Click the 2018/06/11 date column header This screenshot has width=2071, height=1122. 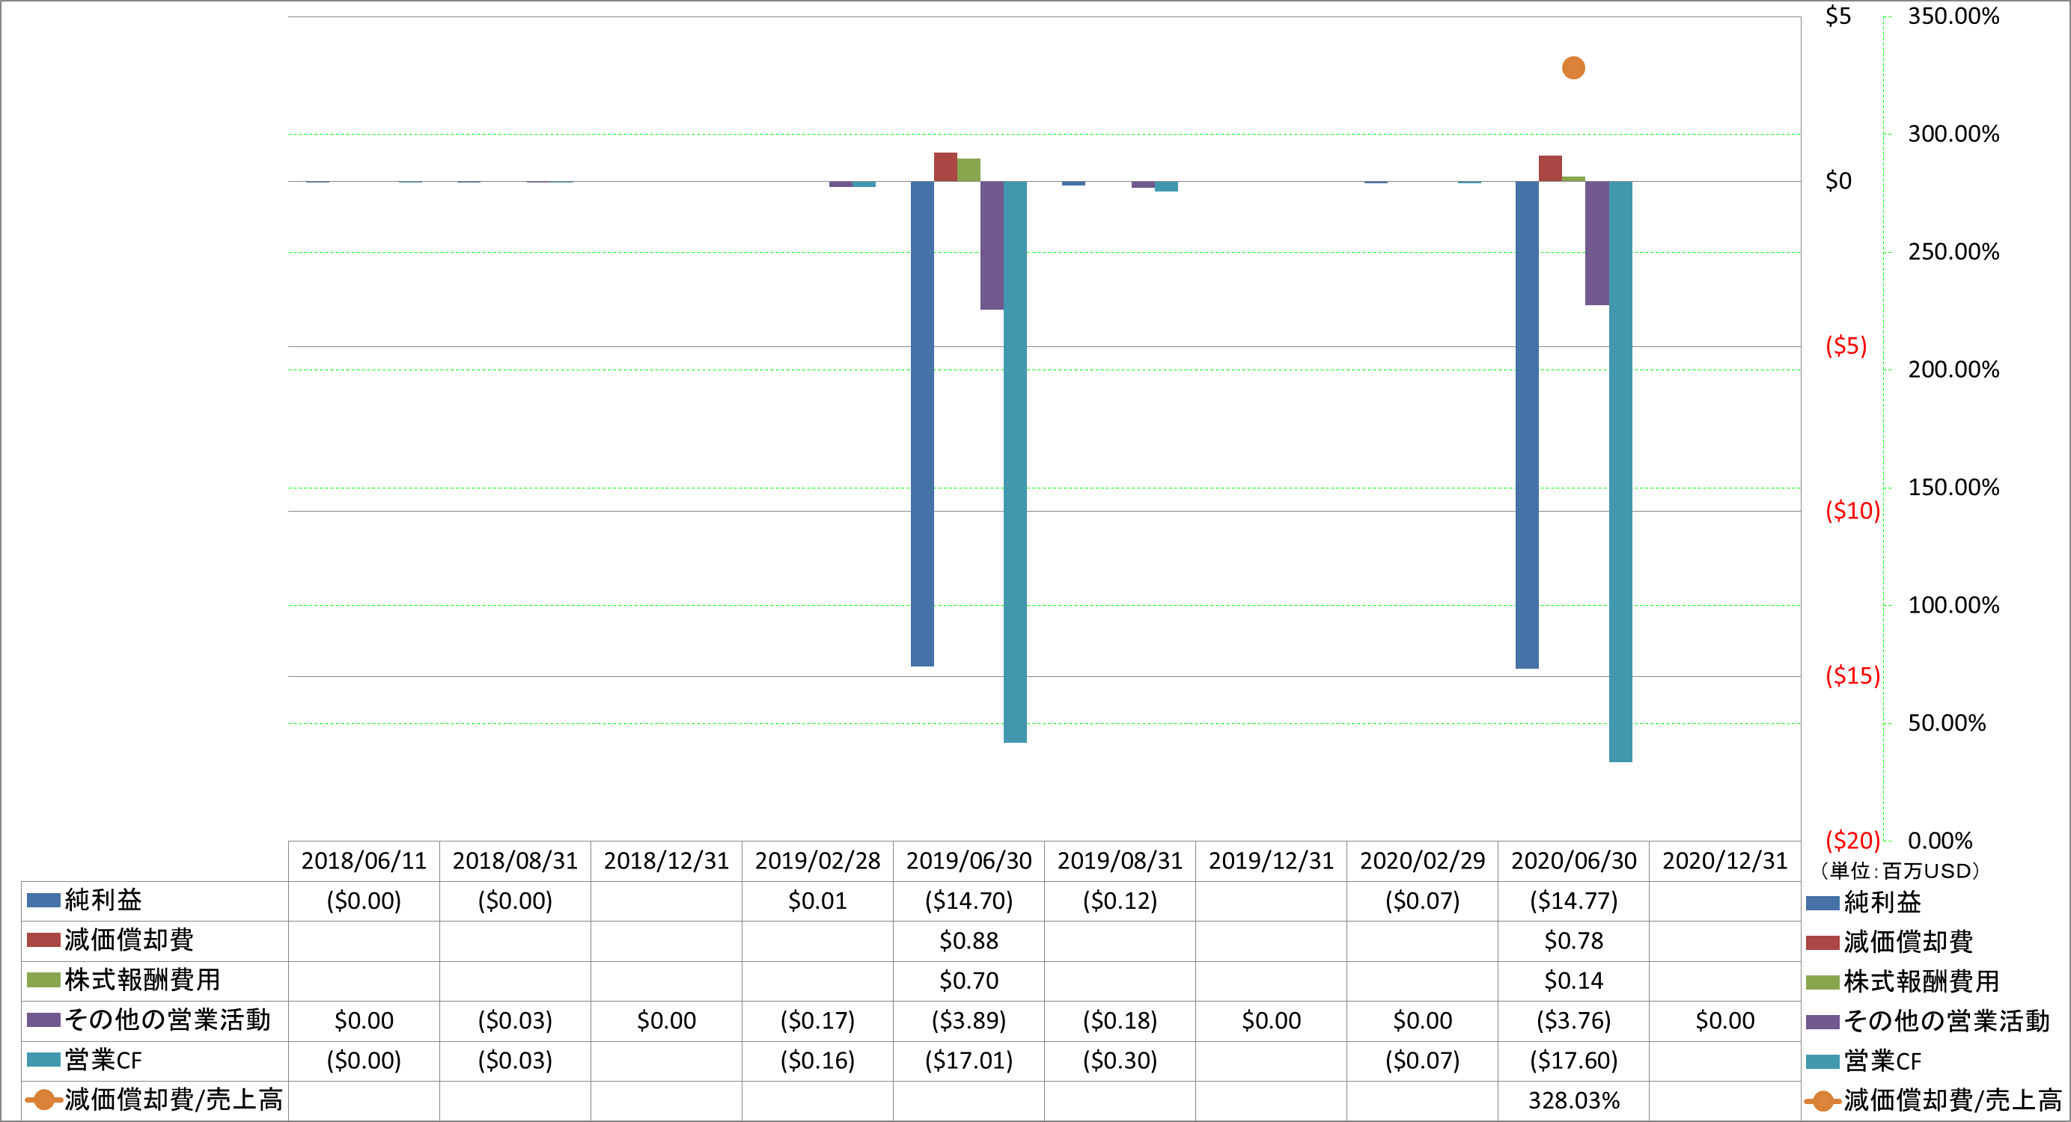tap(365, 861)
